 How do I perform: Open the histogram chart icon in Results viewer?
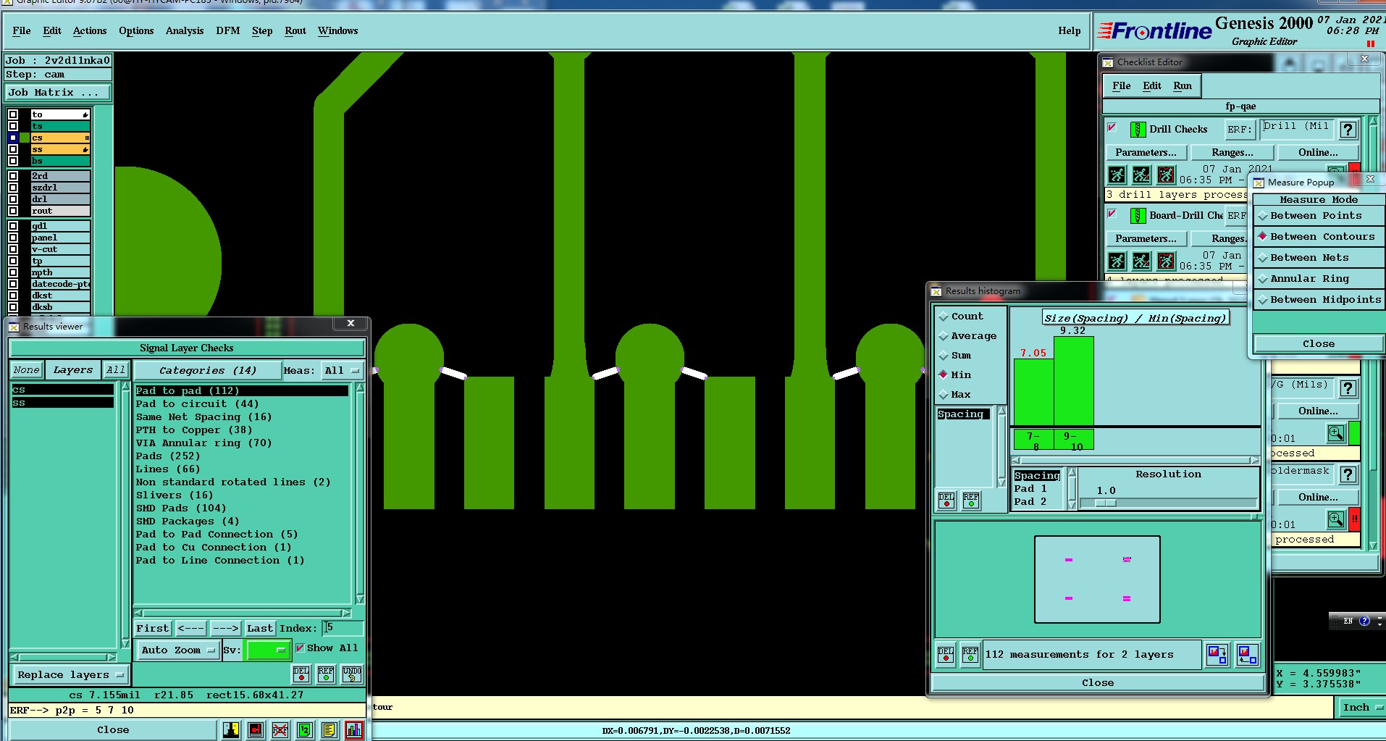[353, 730]
